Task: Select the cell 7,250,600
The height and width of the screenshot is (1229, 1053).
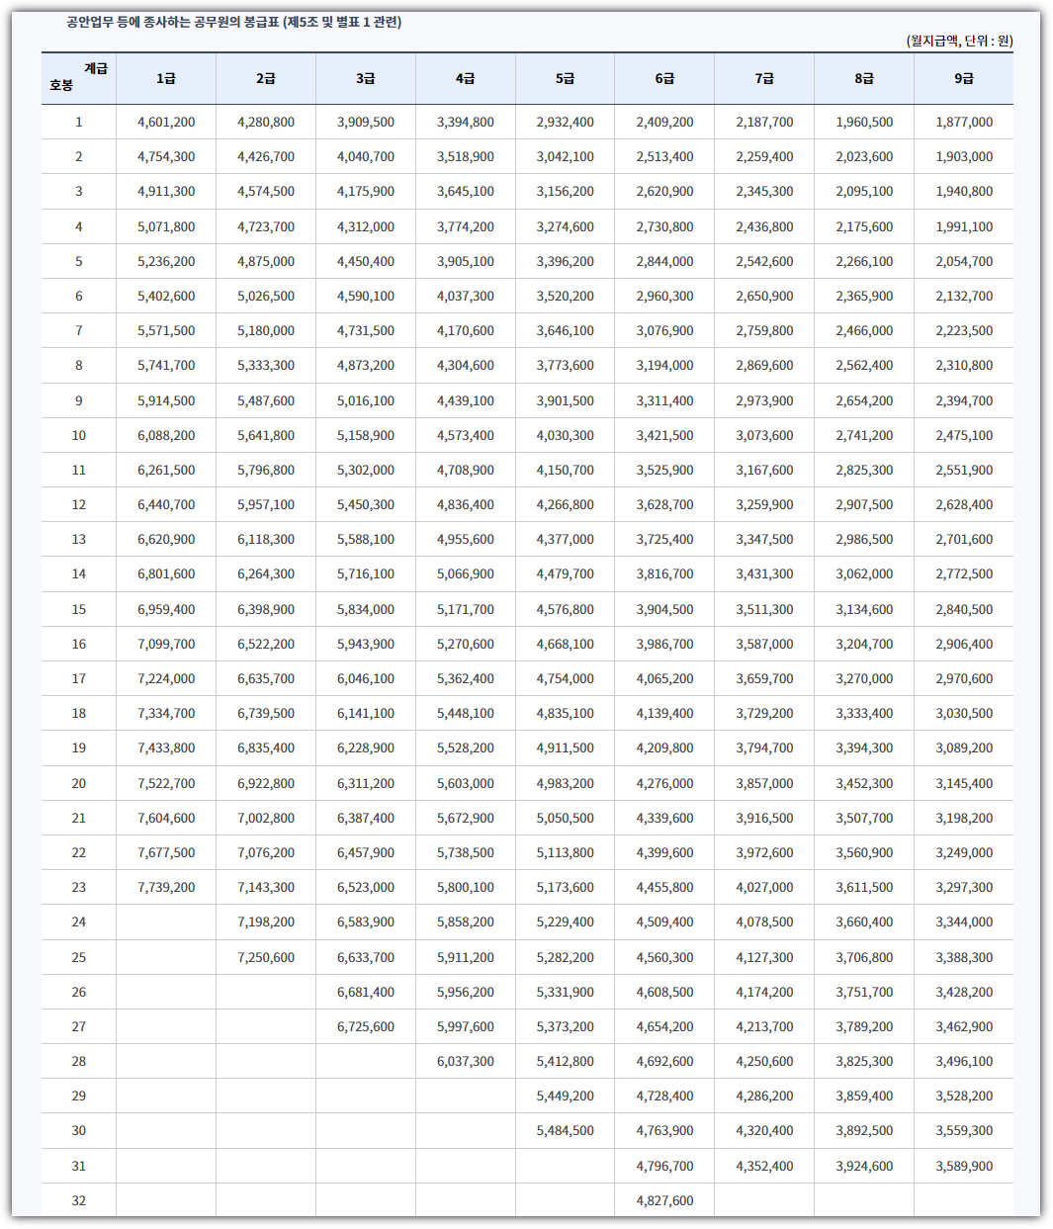Action: coord(266,958)
